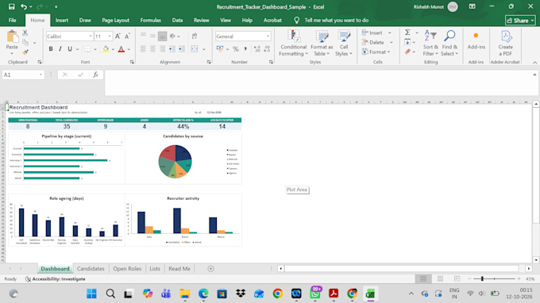Open the Read Me sheet tab
The image size is (540, 303).
click(179, 269)
